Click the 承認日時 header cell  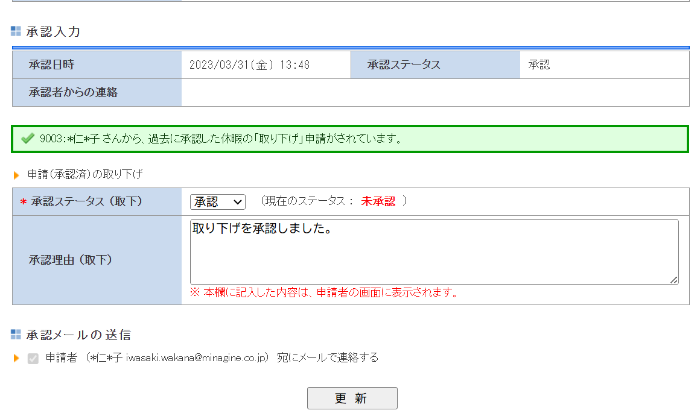(97, 65)
